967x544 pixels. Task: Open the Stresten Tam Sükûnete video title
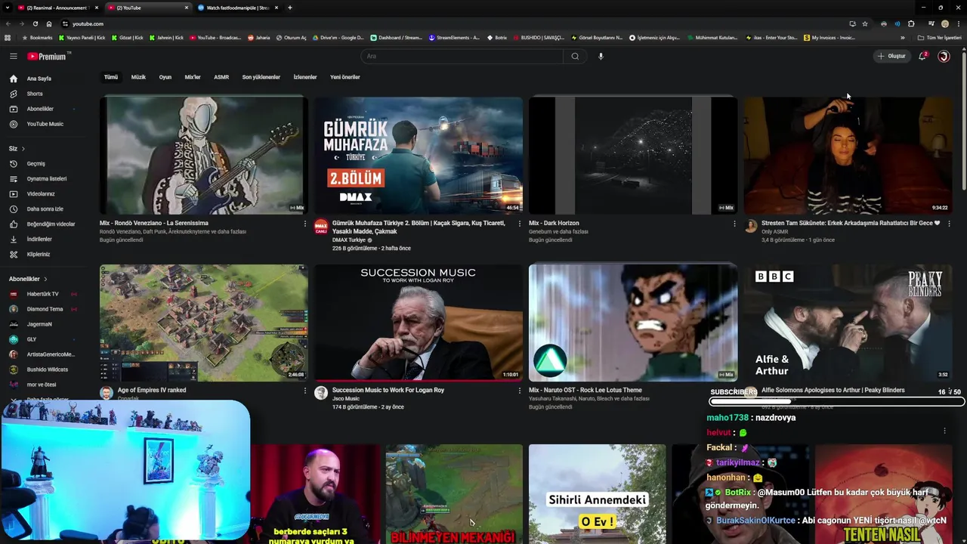851,223
